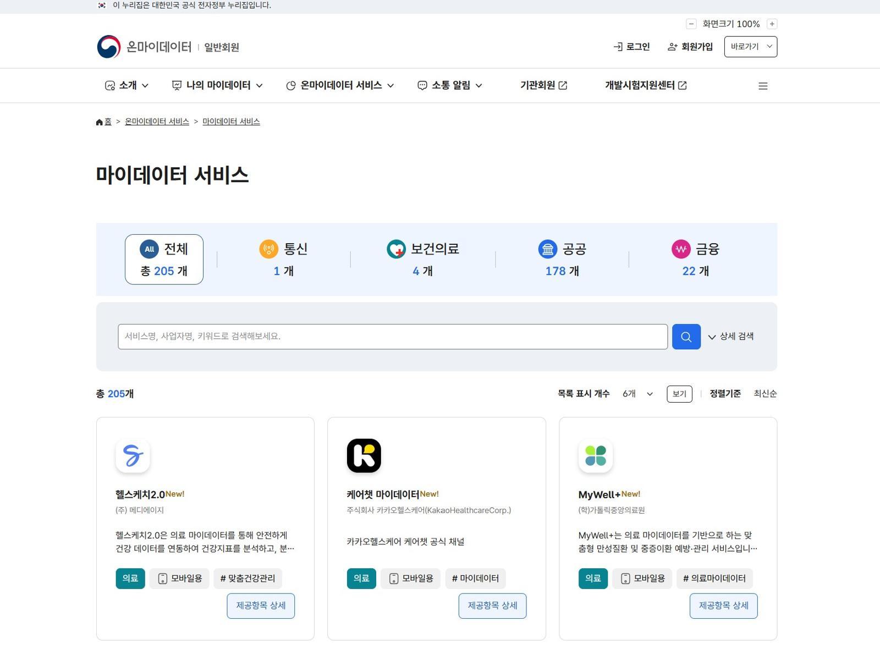
Task: Open the 기관회원 menu item
Action: pos(543,85)
